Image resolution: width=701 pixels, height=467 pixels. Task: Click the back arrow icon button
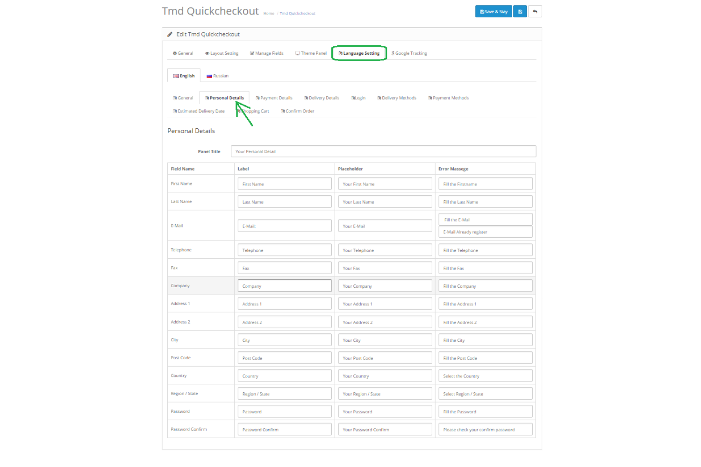(x=535, y=12)
